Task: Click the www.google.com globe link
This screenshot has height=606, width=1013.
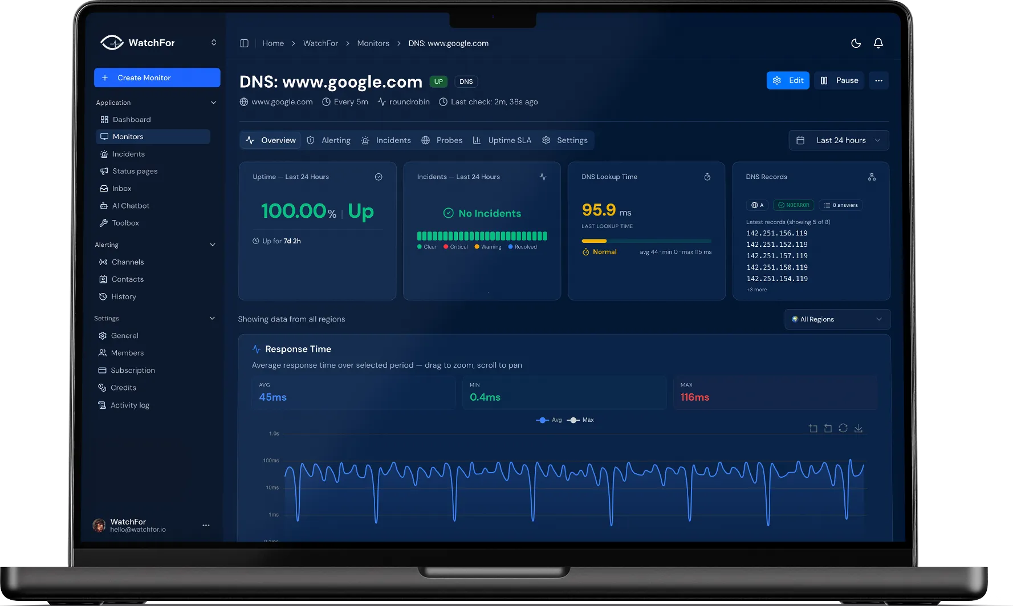Action: click(x=276, y=102)
